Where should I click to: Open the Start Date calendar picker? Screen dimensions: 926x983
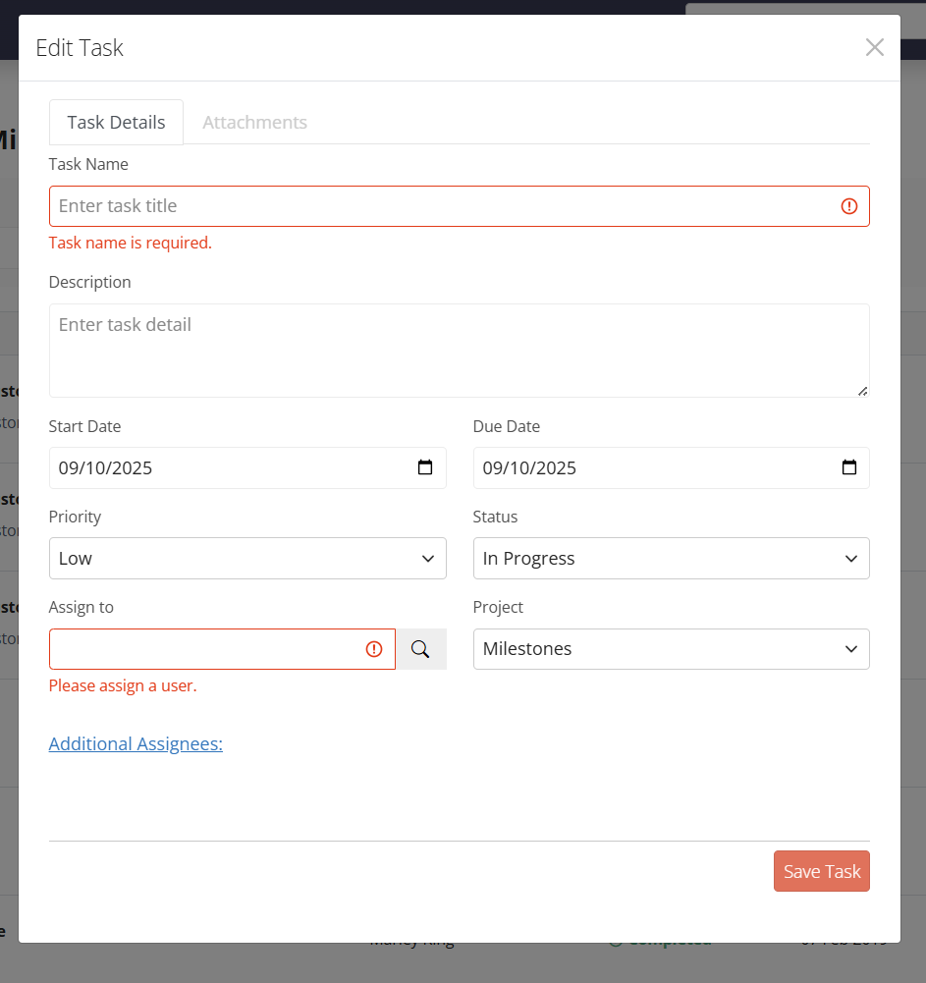pyautogui.click(x=425, y=467)
